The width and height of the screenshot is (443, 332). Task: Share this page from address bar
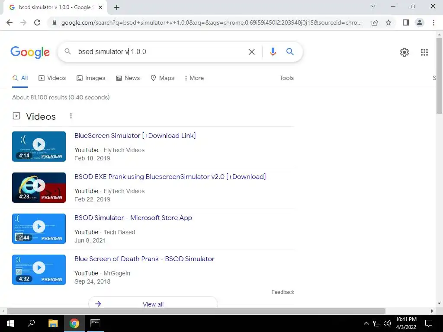[x=375, y=22]
